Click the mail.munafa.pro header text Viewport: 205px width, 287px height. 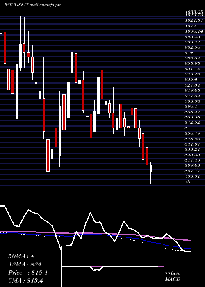coord(46,5)
